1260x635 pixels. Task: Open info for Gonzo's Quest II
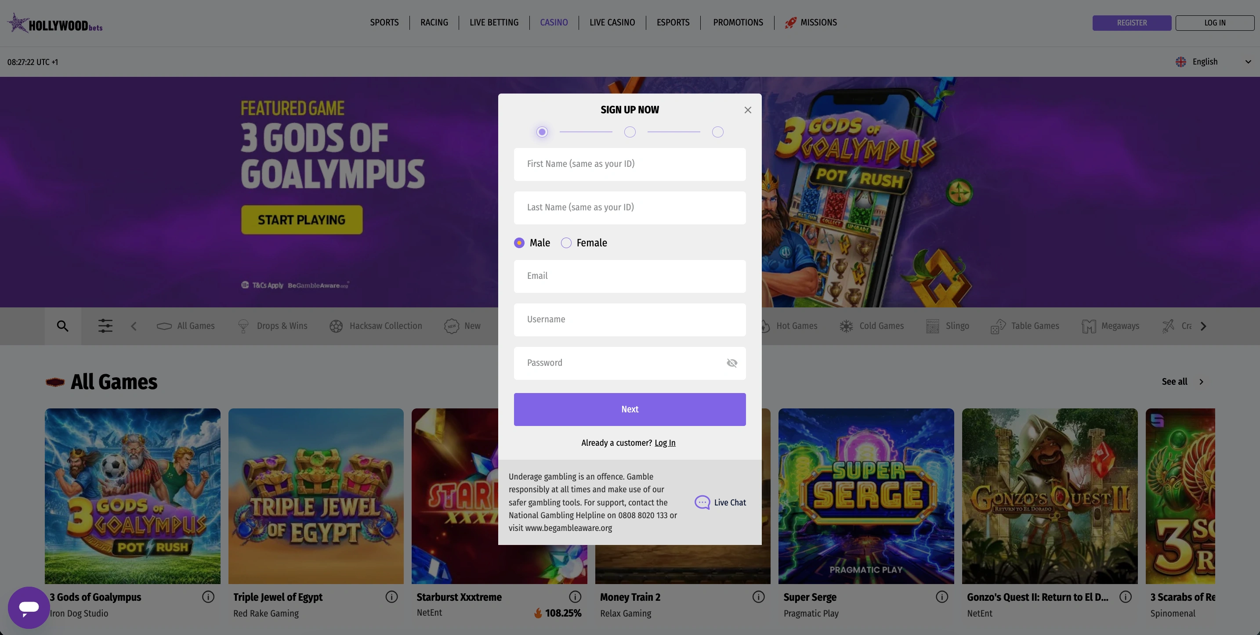[x=1125, y=597]
